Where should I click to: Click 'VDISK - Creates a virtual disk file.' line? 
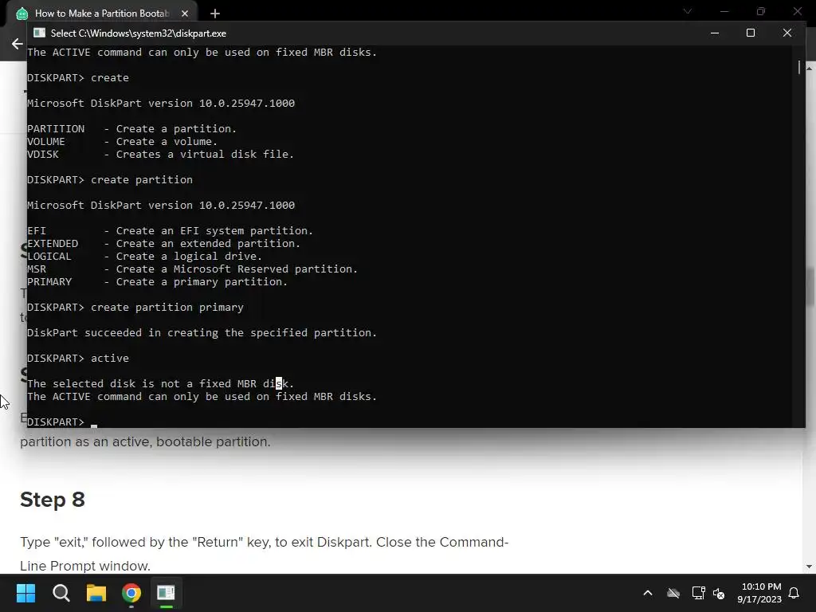(x=160, y=154)
